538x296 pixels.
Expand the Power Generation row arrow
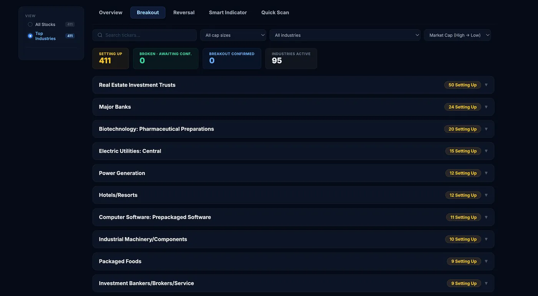tap(486, 173)
